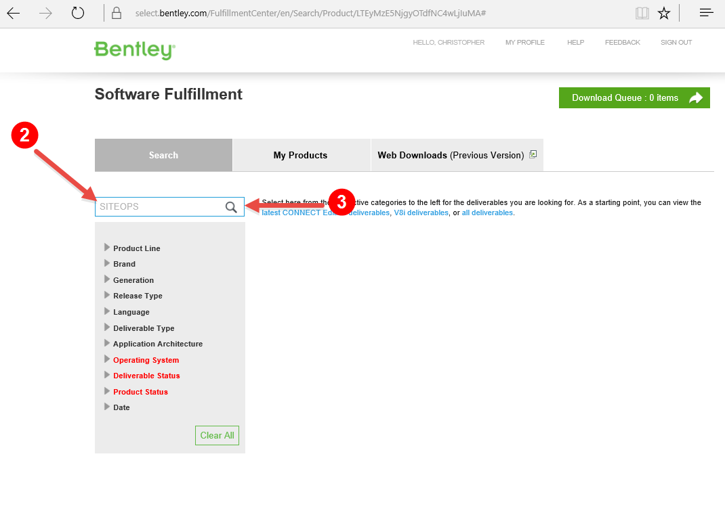Open the My Products tab
This screenshot has height=515, width=725.
pos(301,155)
